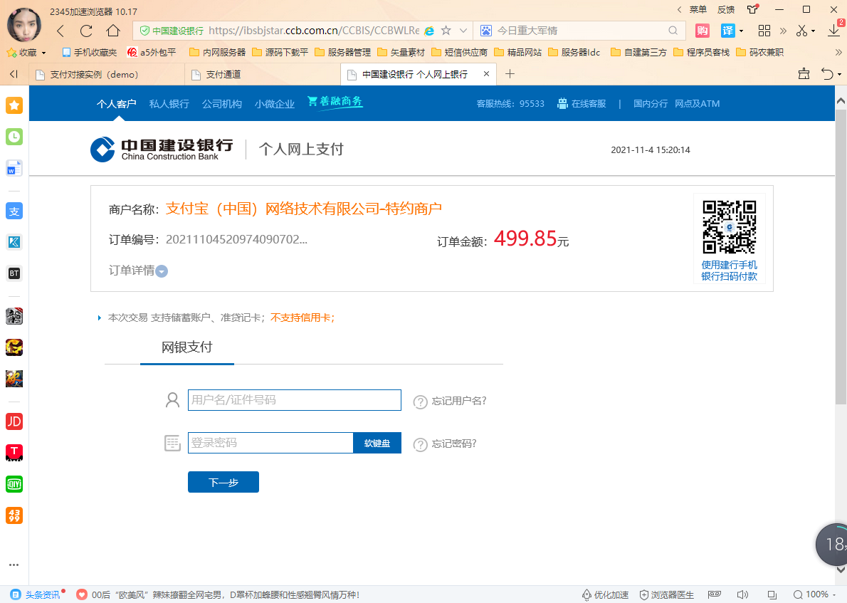Viewport: 847px width, 603px height.
Task: Open the 软键盘 soft keyboard
Action: [x=377, y=443]
